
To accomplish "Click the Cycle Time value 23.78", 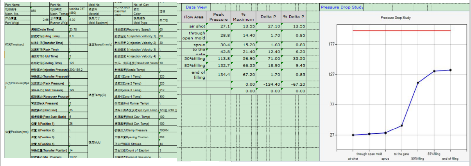I will [x=78, y=29].
